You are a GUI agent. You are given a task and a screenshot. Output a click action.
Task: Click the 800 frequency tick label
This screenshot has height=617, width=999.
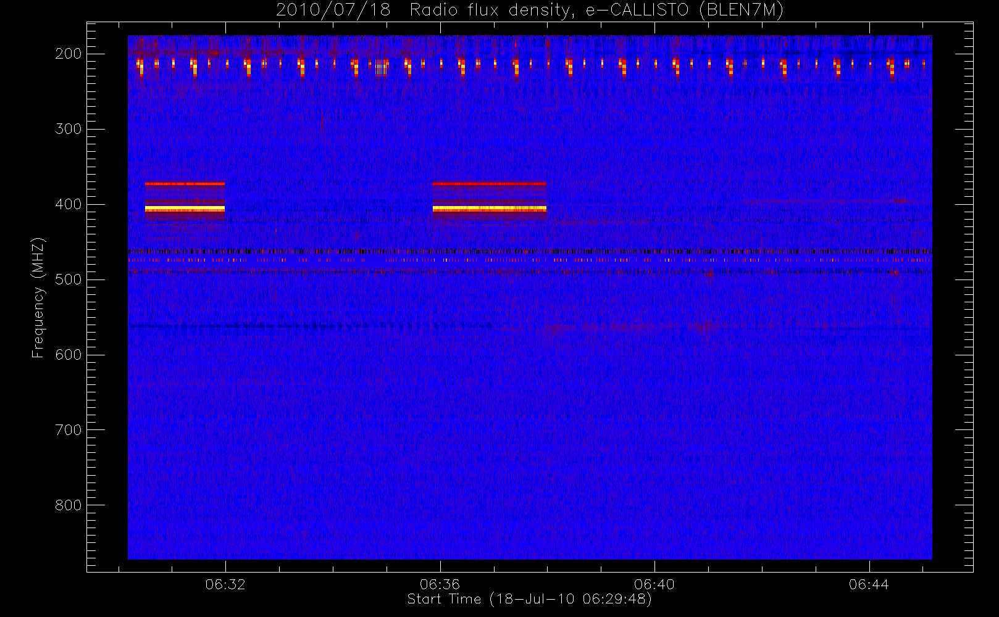69,505
